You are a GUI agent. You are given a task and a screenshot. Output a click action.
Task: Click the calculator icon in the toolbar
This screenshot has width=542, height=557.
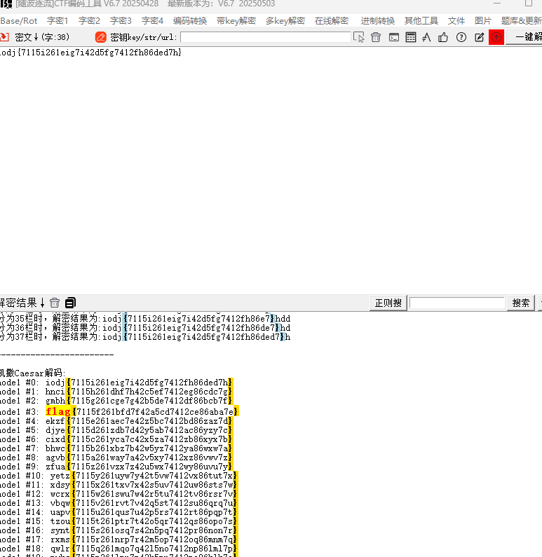tap(411, 37)
